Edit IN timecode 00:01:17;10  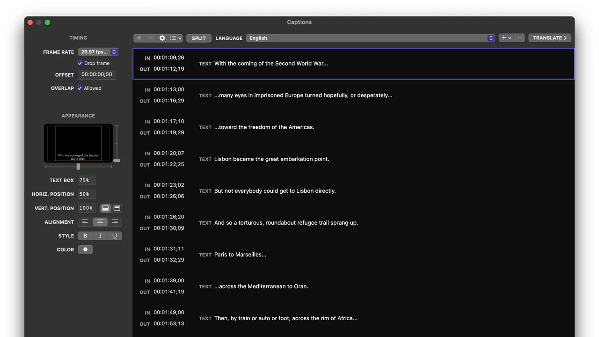[169, 121]
